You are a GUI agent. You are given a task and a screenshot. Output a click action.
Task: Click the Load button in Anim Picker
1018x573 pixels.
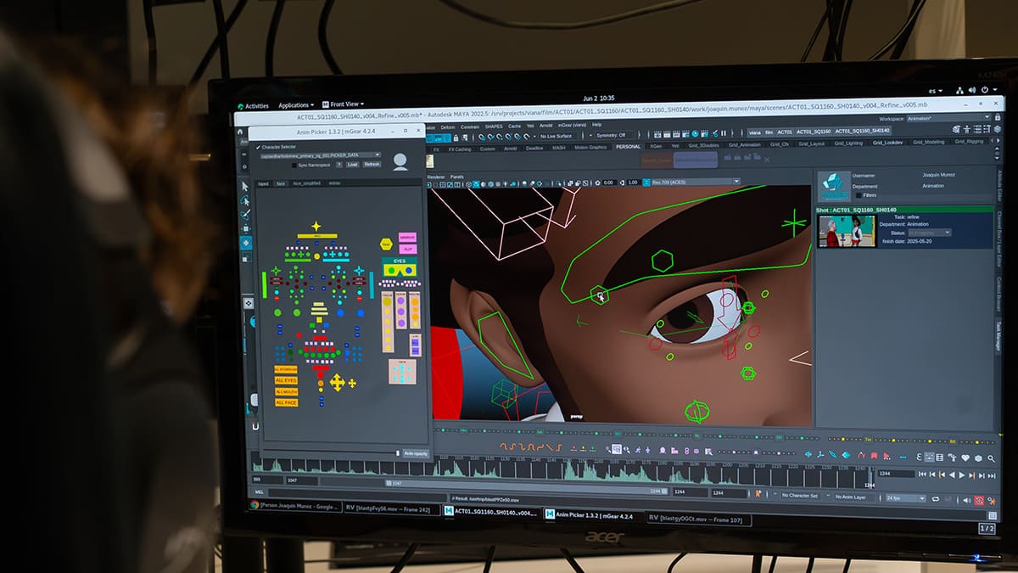click(353, 164)
